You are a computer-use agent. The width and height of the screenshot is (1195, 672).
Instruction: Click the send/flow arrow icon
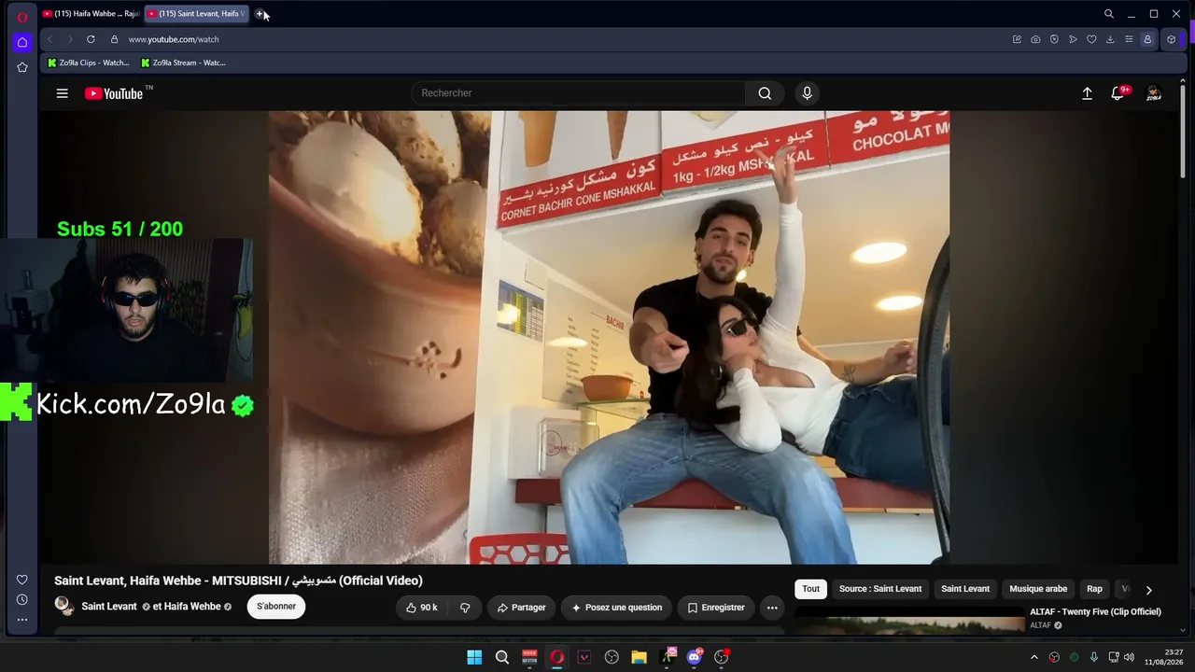pyautogui.click(x=1073, y=39)
